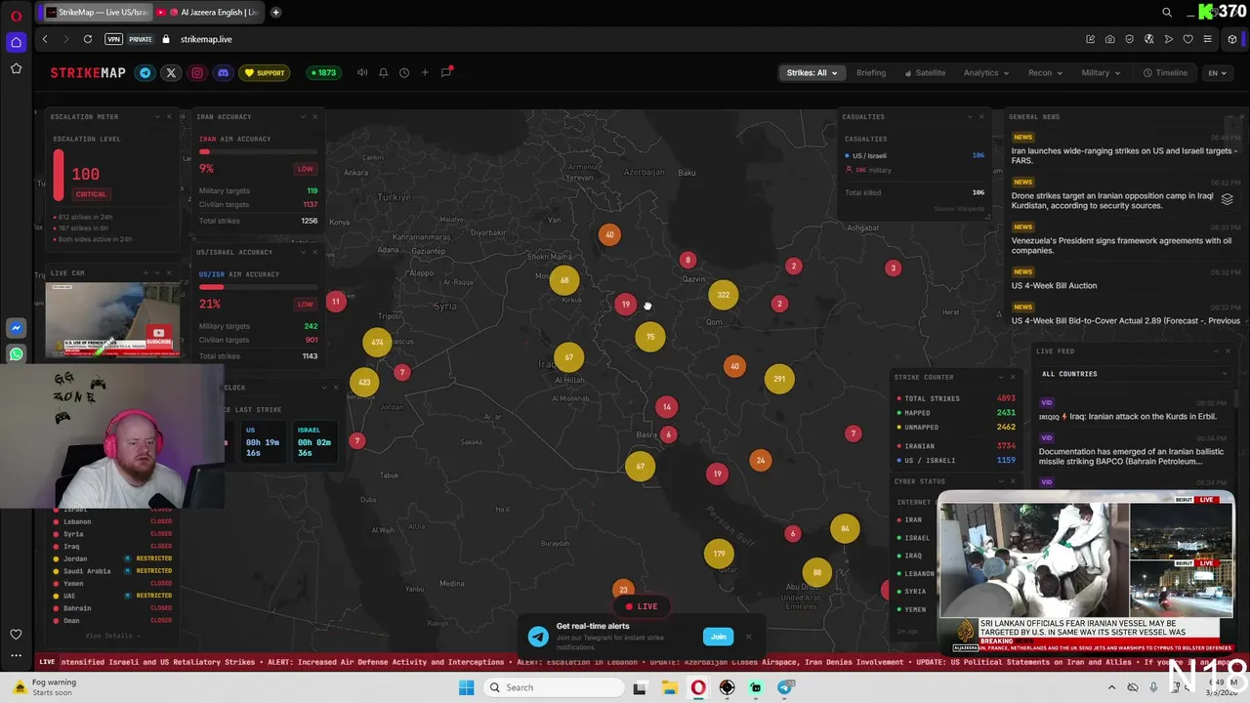Toggle the Satellite map view

[x=925, y=72]
